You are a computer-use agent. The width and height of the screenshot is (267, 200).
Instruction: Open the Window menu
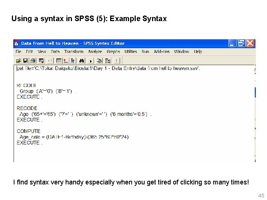[x=181, y=51]
